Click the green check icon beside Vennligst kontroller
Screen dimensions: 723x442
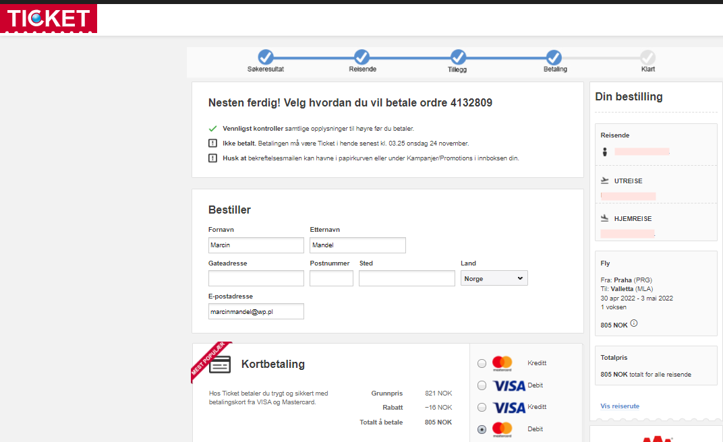click(212, 129)
